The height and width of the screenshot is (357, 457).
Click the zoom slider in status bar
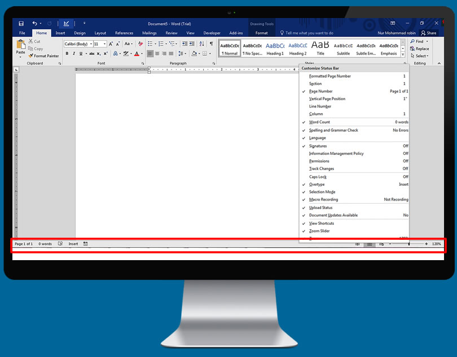point(408,244)
